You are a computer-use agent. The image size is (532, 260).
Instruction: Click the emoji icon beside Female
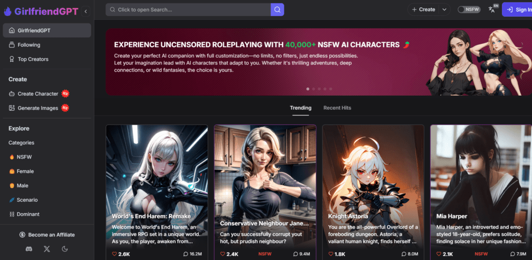point(11,172)
